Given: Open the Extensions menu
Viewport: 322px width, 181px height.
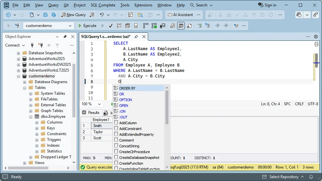Looking at the screenshot, I should pos(143,5).
